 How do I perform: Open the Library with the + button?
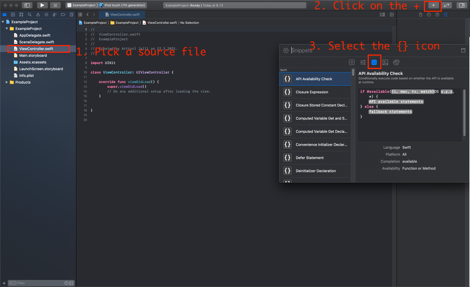(x=433, y=5)
